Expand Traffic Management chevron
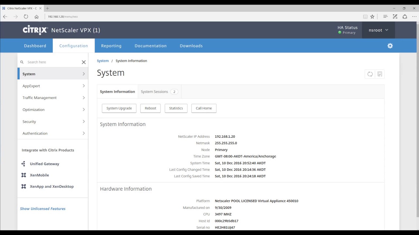419x235 pixels. pos(83,98)
